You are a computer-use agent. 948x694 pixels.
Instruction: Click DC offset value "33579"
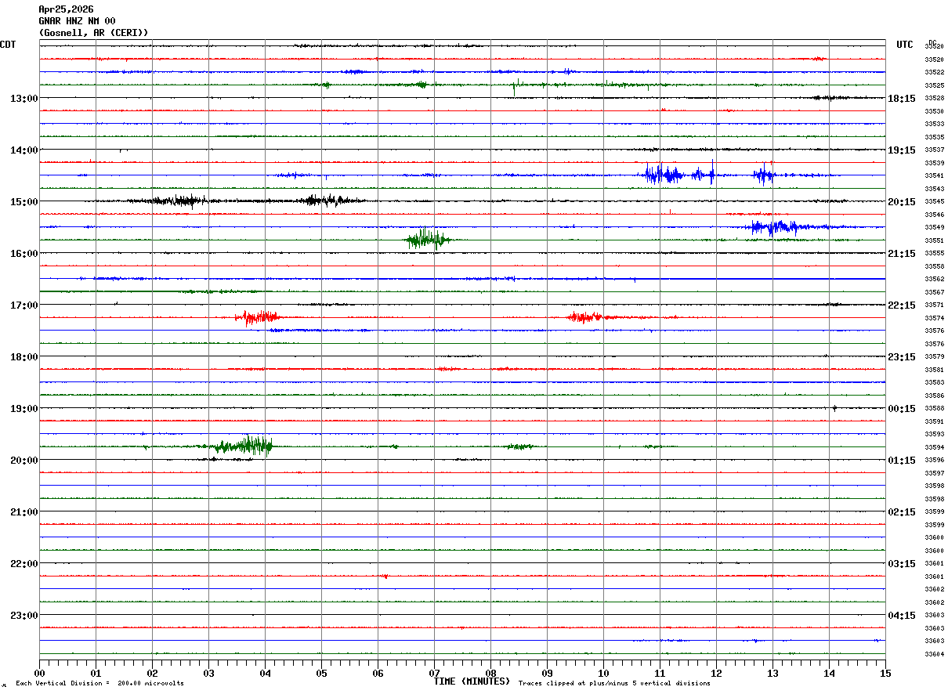point(934,357)
